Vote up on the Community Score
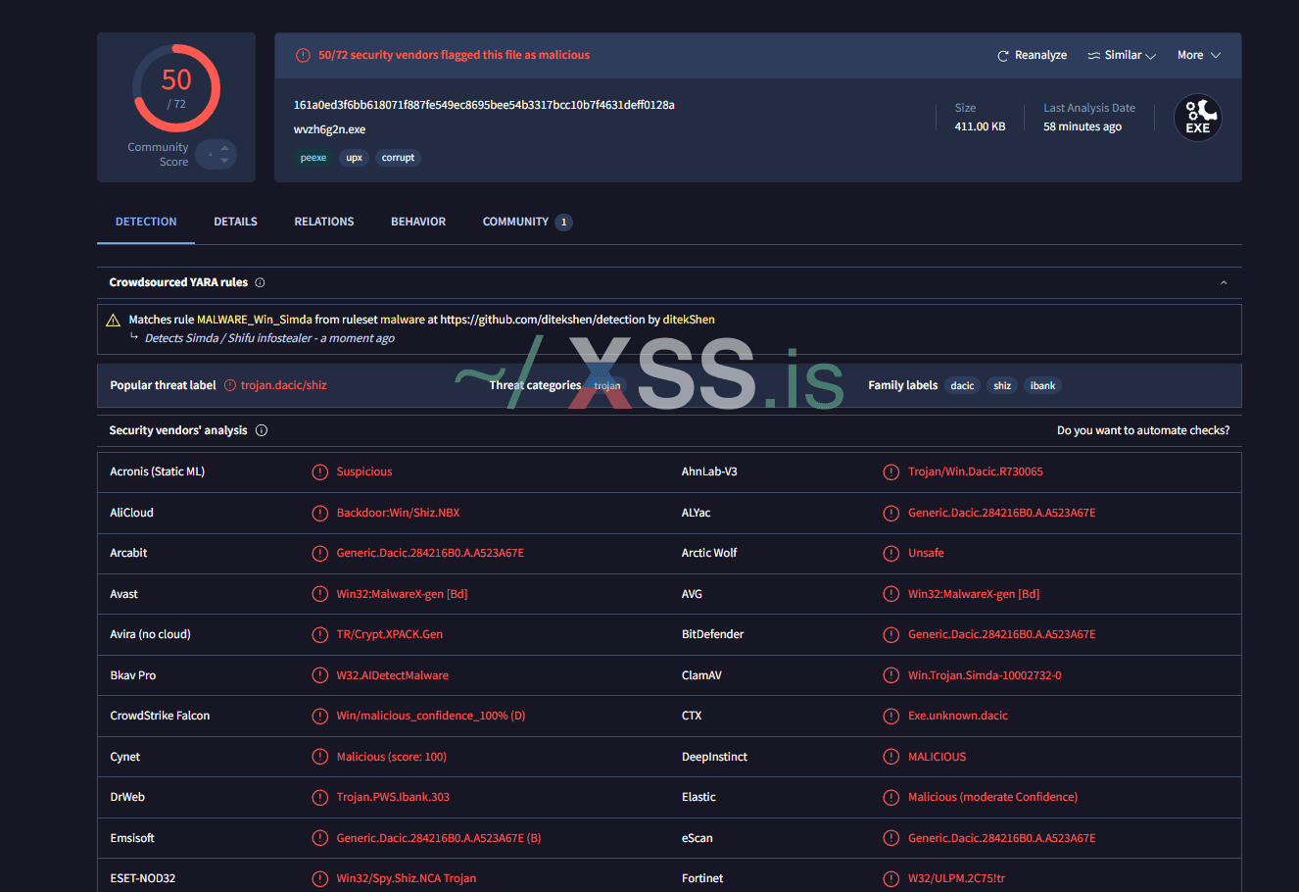 [x=224, y=148]
